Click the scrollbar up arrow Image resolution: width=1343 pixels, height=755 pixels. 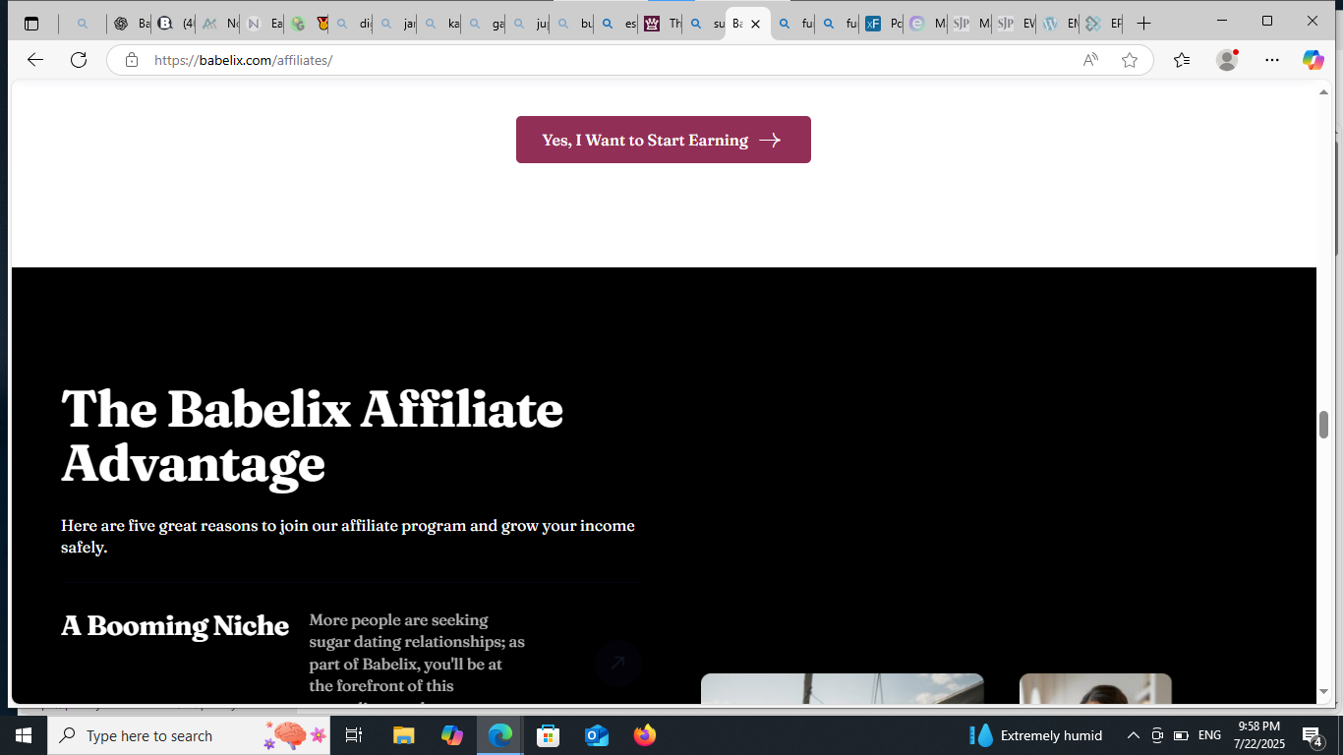1323,91
